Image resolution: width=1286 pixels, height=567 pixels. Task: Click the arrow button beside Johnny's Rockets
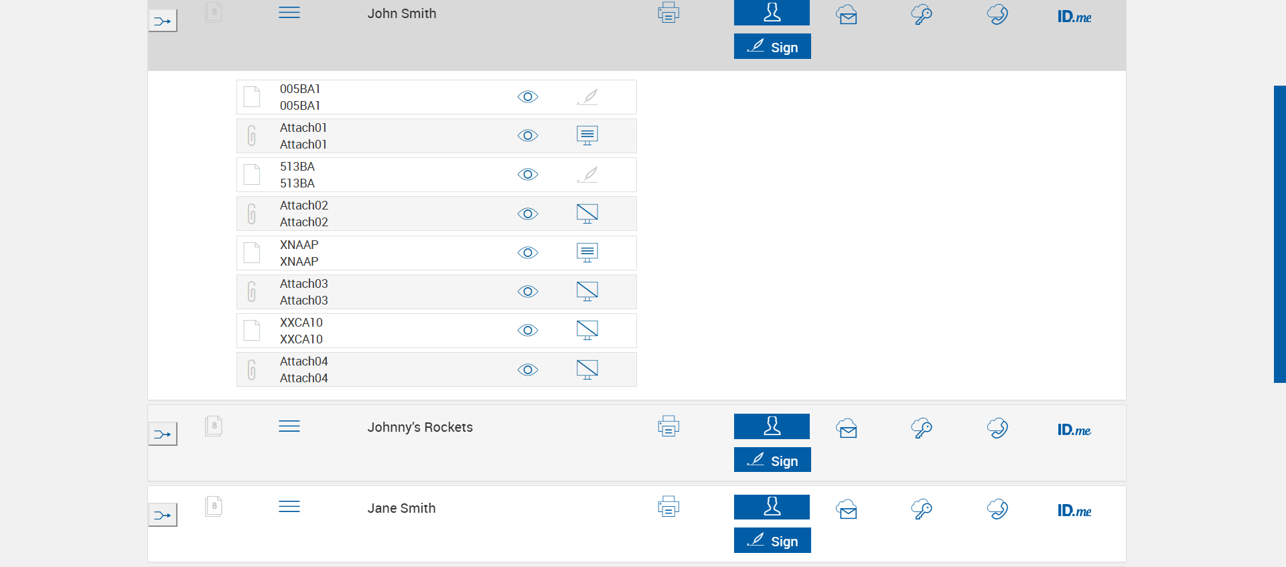(x=163, y=434)
